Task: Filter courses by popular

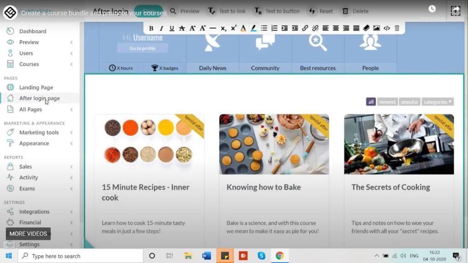Action: [409, 102]
